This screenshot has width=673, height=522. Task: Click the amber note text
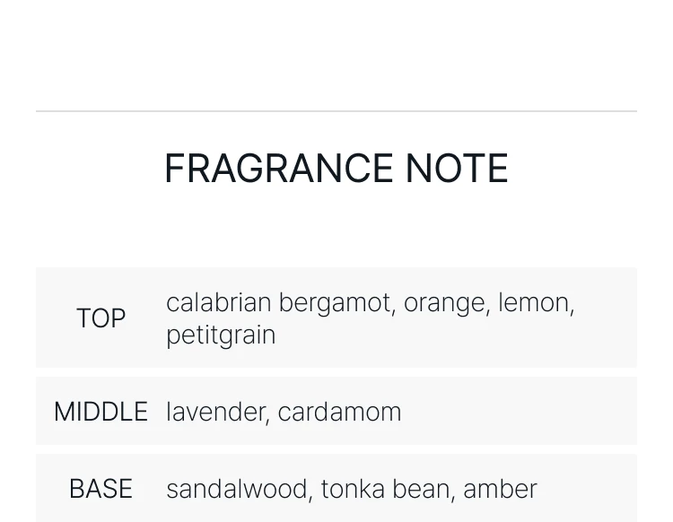pyautogui.click(x=500, y=489)
